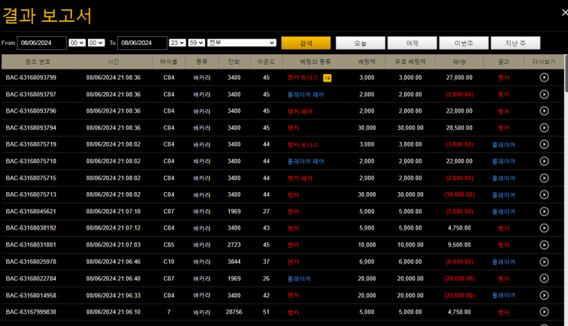Replay round for BAC-63168093796

tap(544, 111)
